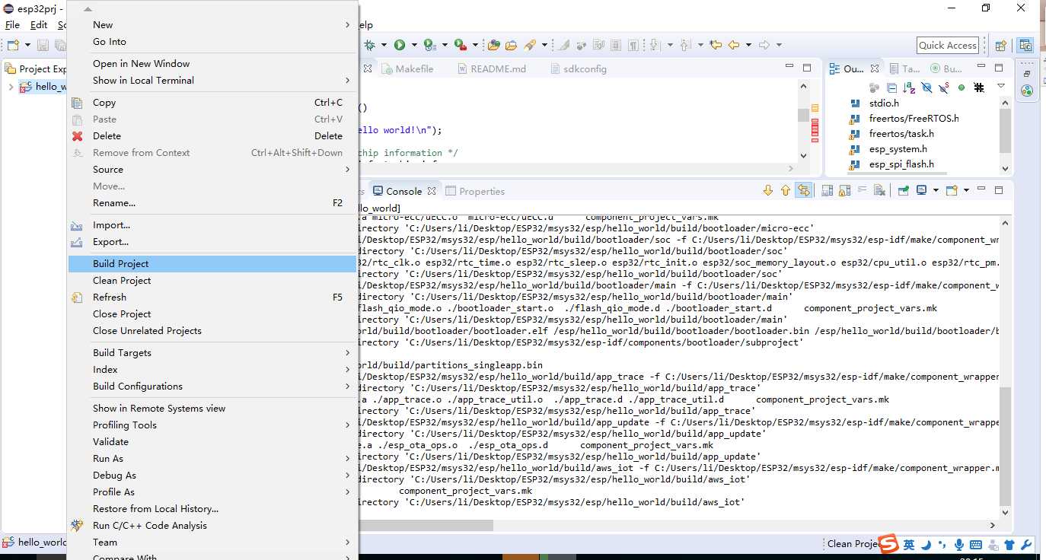Open the Open Console dropdown arrow
Image resolution: width=1046 pixels, height=560 pixels.
click(x=966, y=190)
